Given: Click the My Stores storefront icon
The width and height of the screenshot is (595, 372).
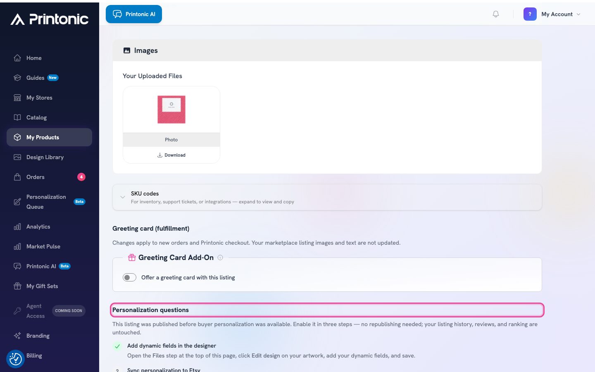Looking at the screenshot, I should click(x=17, y=98).
